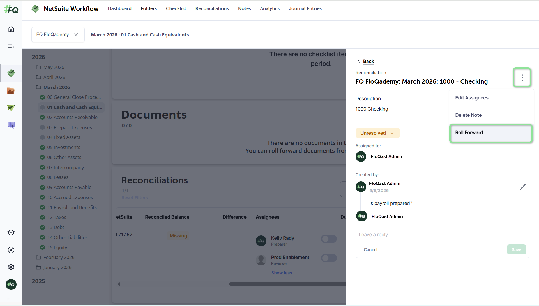The image size is (539, 306).
Task: Open the Analytics tab
Action: coord(269,8)
